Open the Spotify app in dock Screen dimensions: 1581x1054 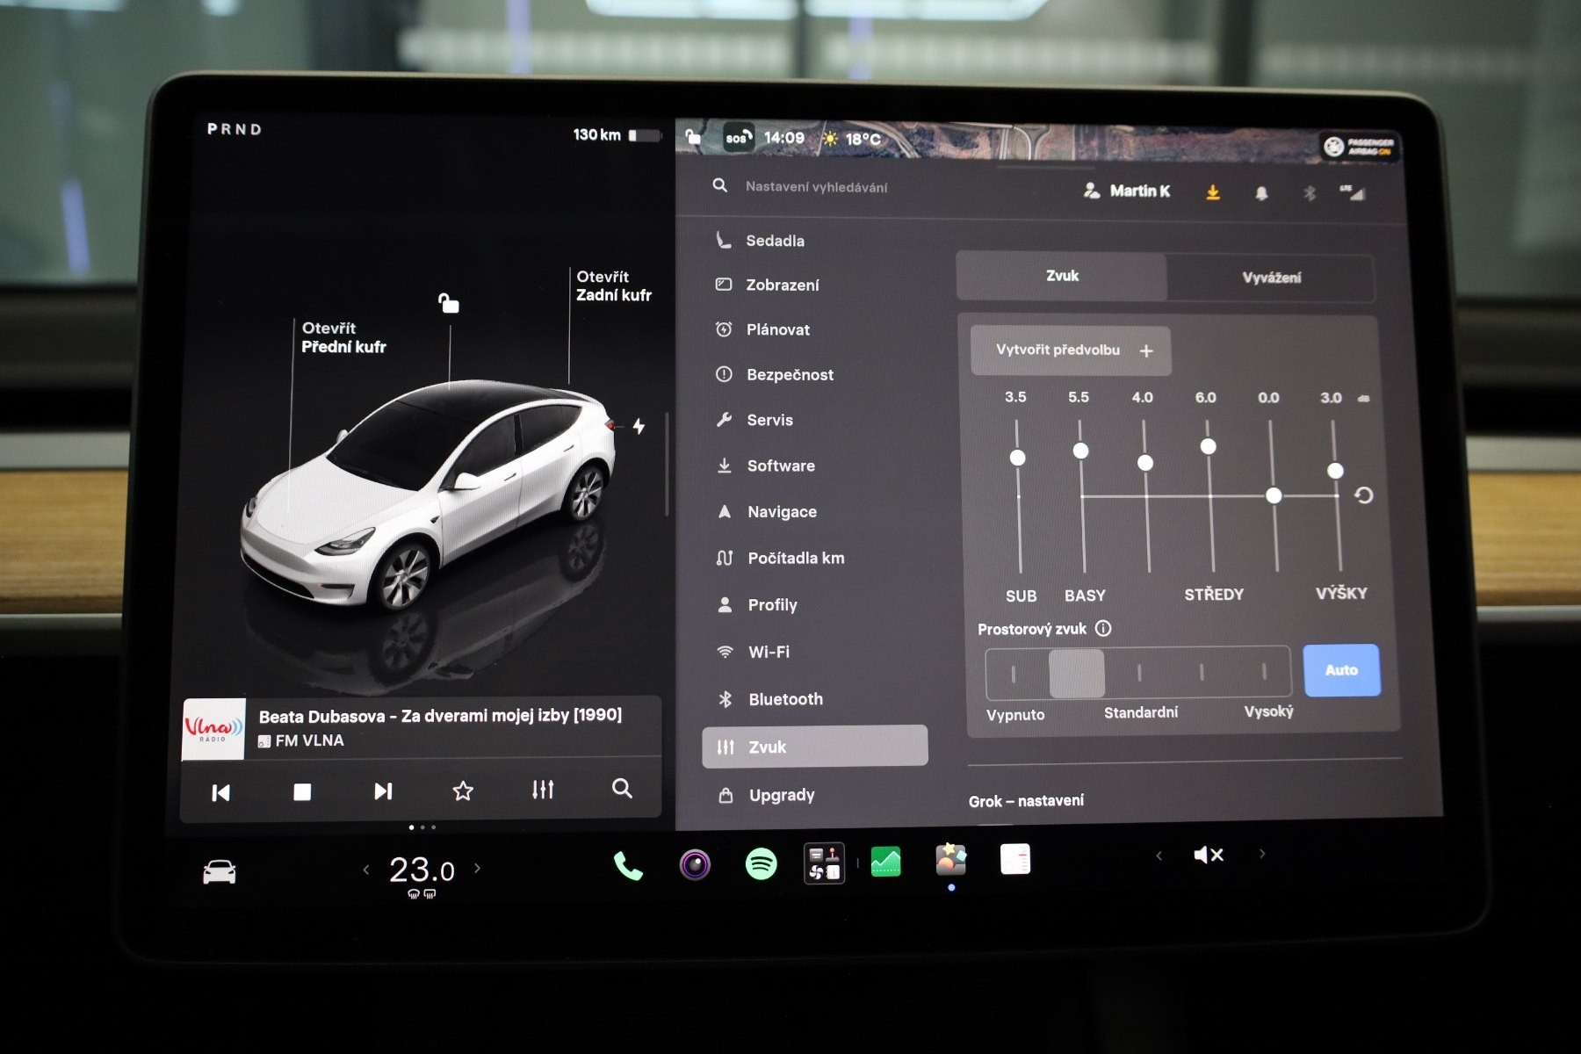click(761, 864)
